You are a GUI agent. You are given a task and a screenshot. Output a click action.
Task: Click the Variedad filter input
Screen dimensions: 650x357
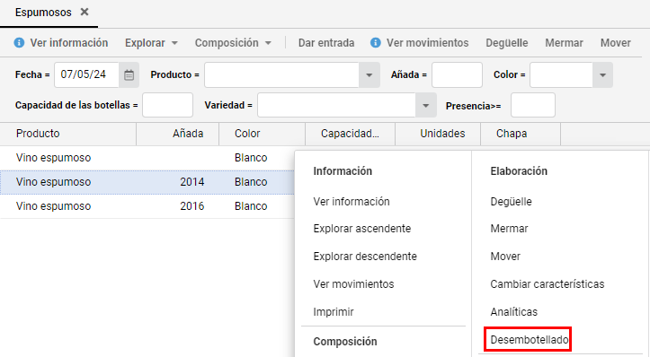(336, 105)
